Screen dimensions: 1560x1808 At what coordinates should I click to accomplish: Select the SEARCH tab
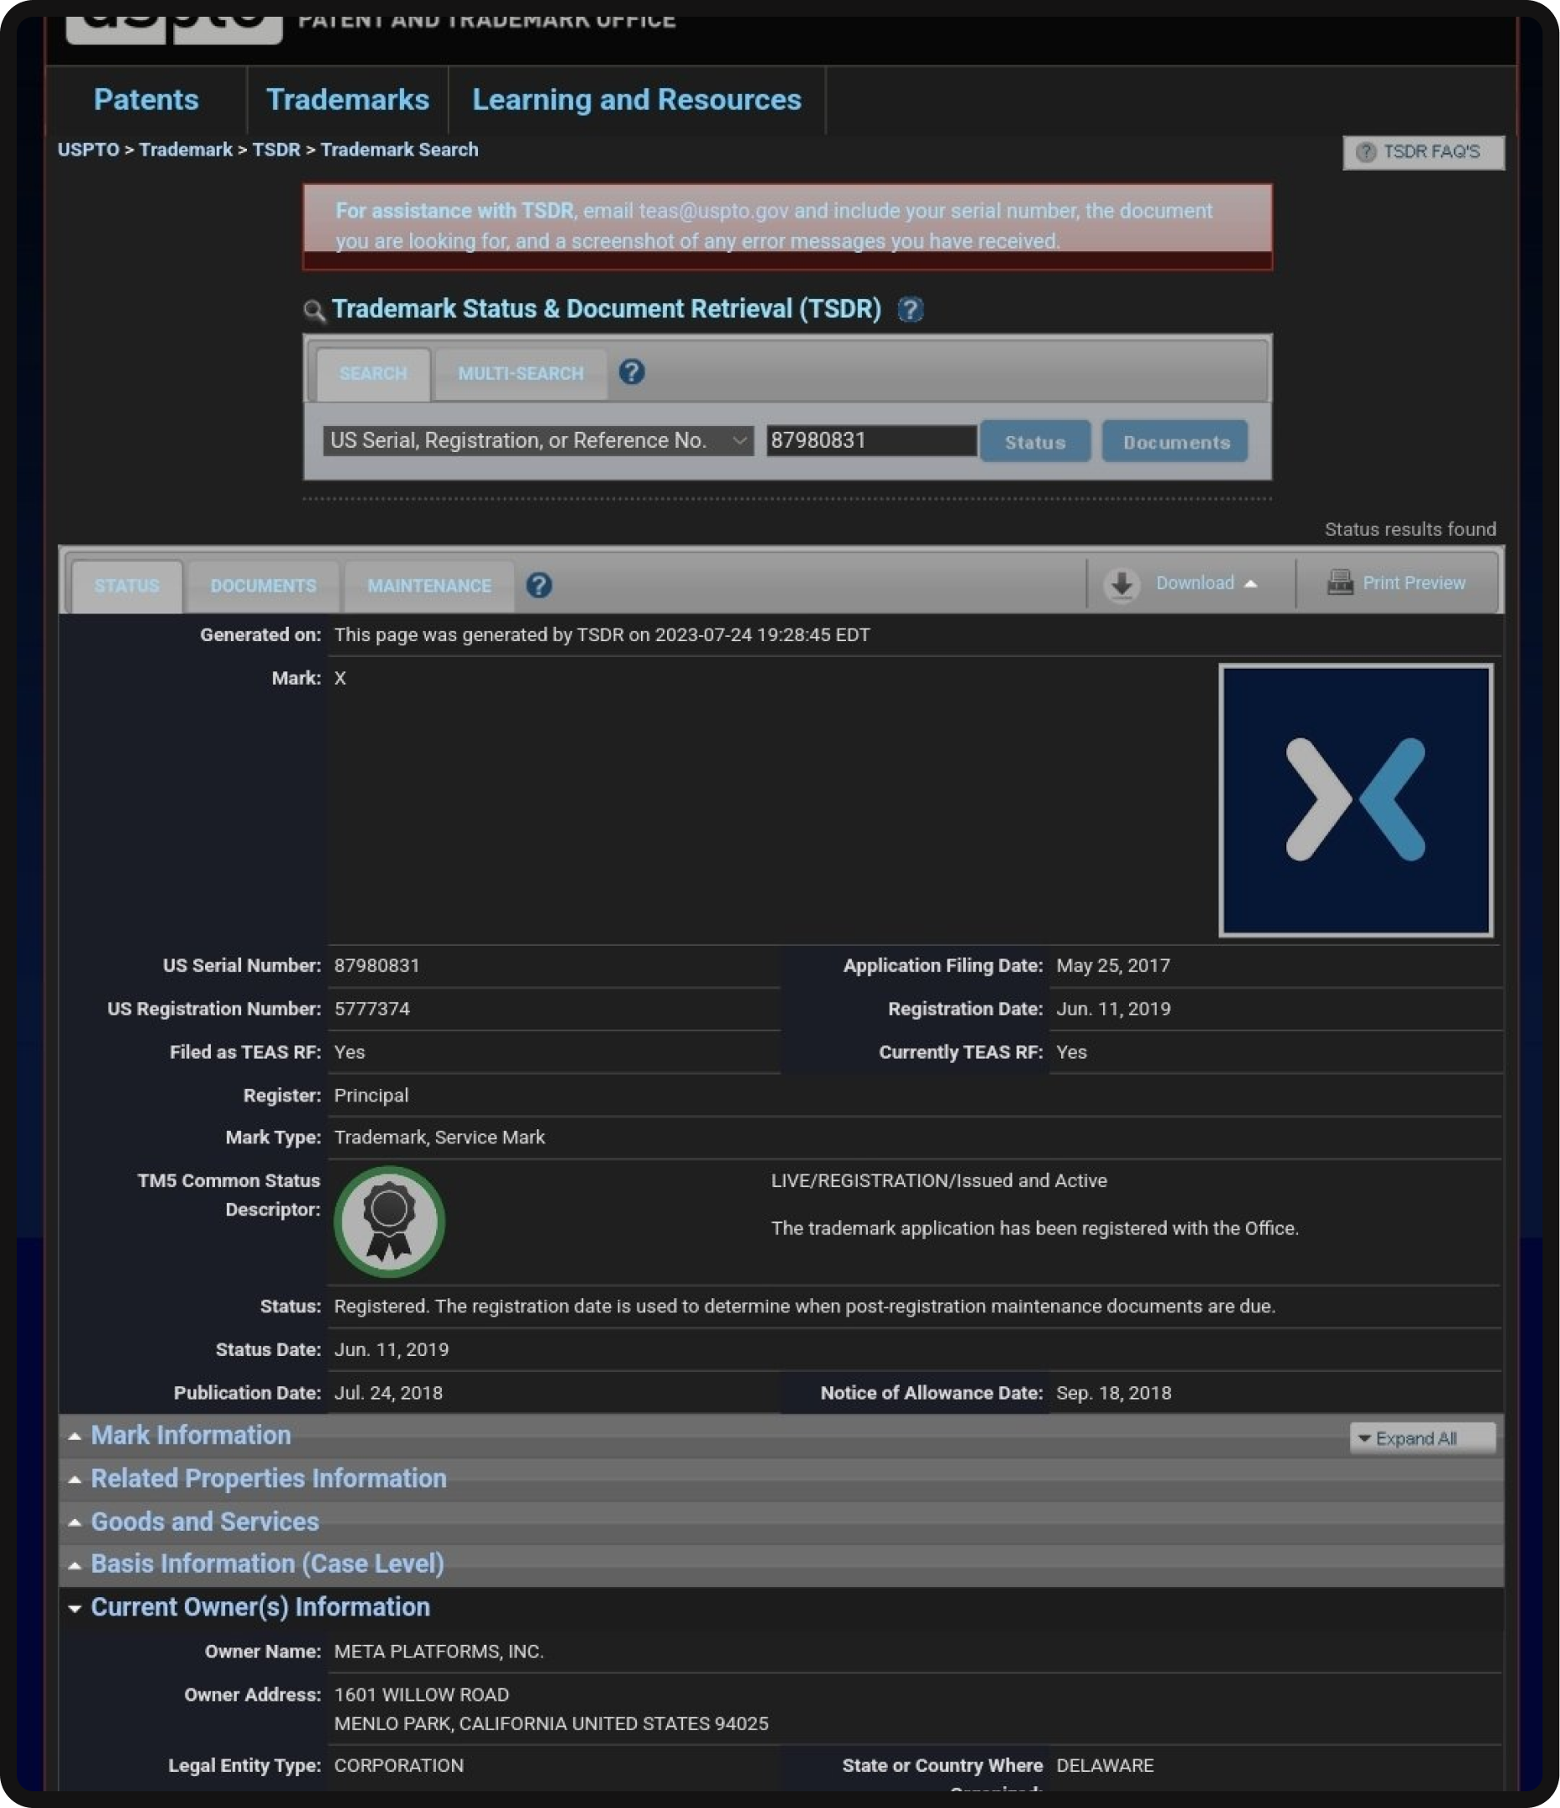coord(372,373)
